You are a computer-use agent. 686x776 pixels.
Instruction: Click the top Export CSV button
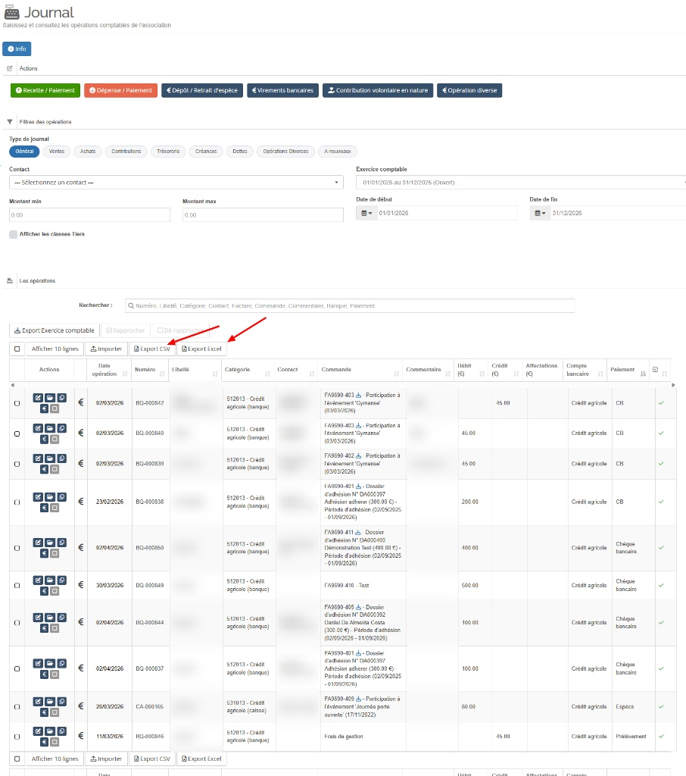click(151, 349)
